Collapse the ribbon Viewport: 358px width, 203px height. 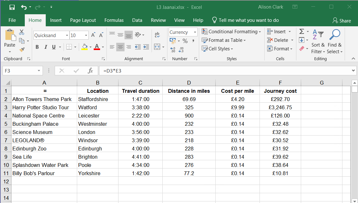[353, 59]
